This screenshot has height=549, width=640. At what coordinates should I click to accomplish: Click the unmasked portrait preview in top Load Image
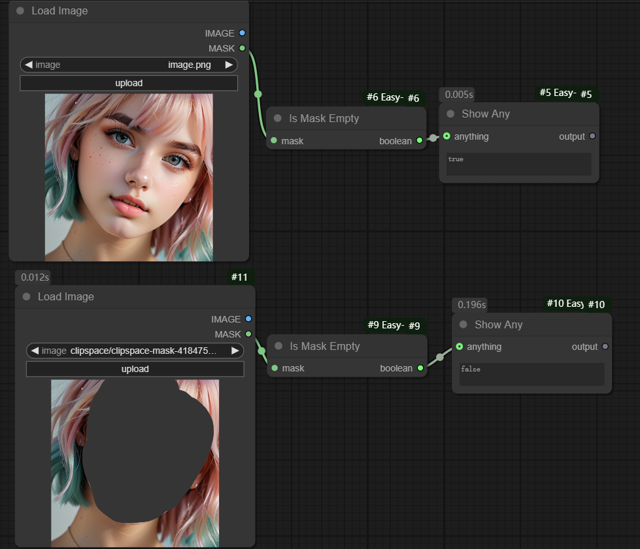point(129,177)
